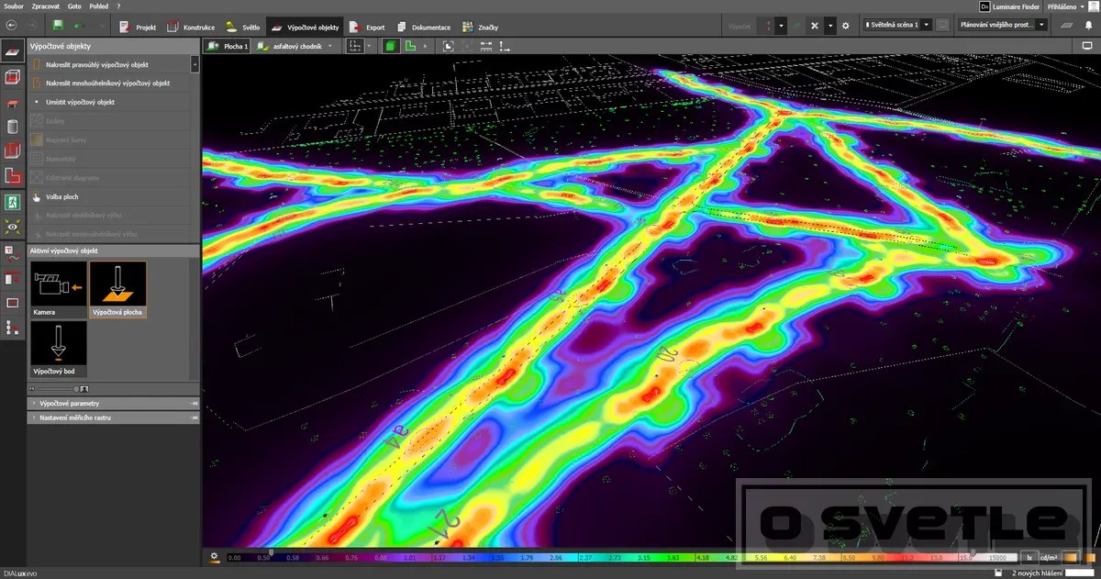Select the energy curve sidebar tool
The height and width of the screenshot is (579, 1101).
pyautogui.click(x=13, y=252)
